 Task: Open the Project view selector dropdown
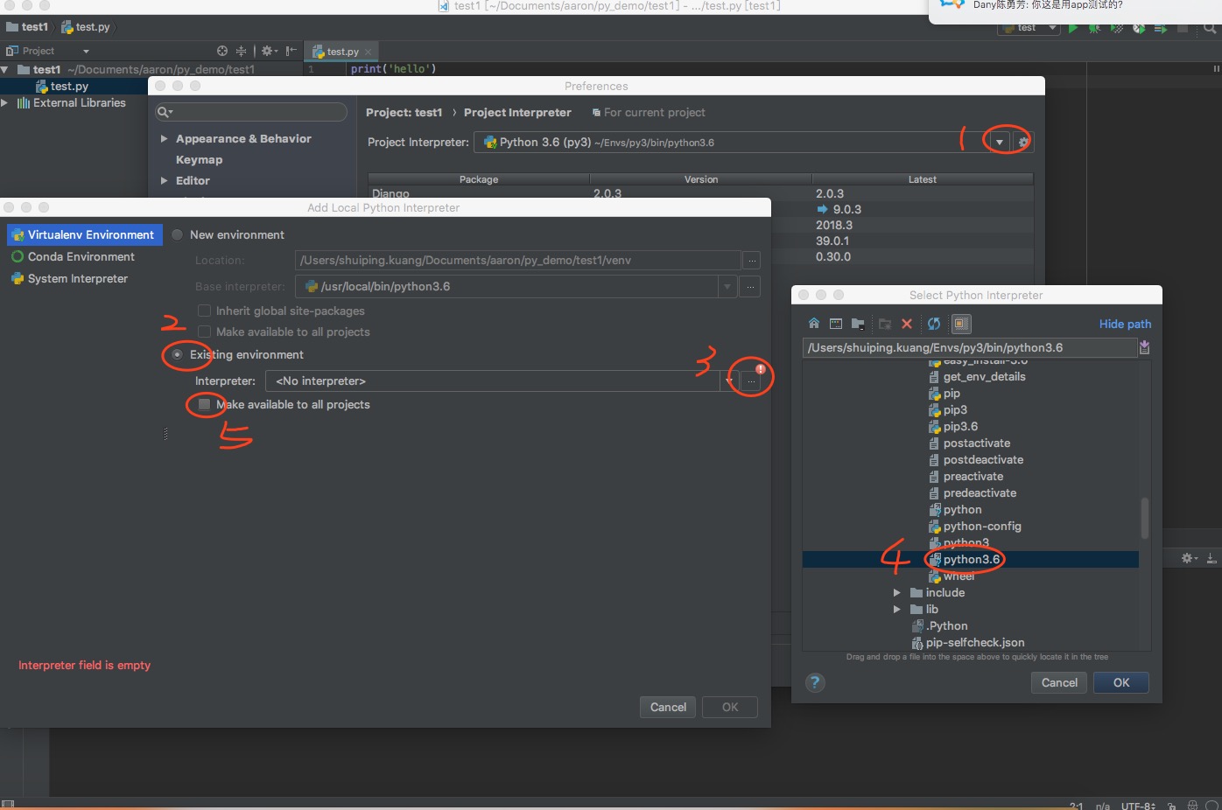pyautogui.click(x=86, y=51)
